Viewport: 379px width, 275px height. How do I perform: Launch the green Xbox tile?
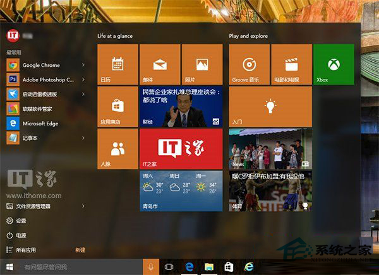pyautogui.click(x=334, y=64)
